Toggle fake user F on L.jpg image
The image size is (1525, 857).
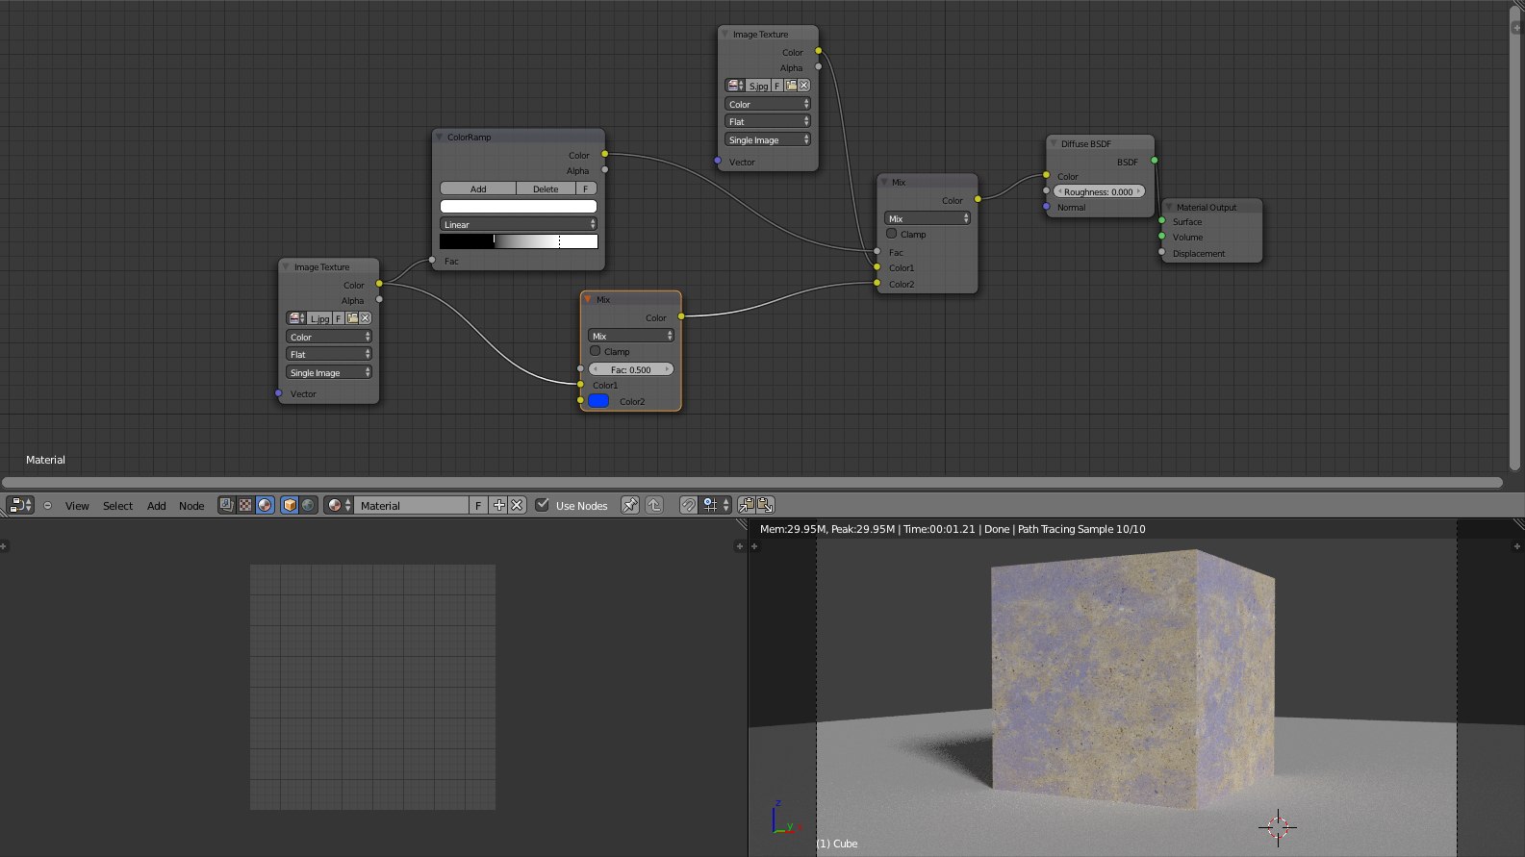[x=339, y=318]
